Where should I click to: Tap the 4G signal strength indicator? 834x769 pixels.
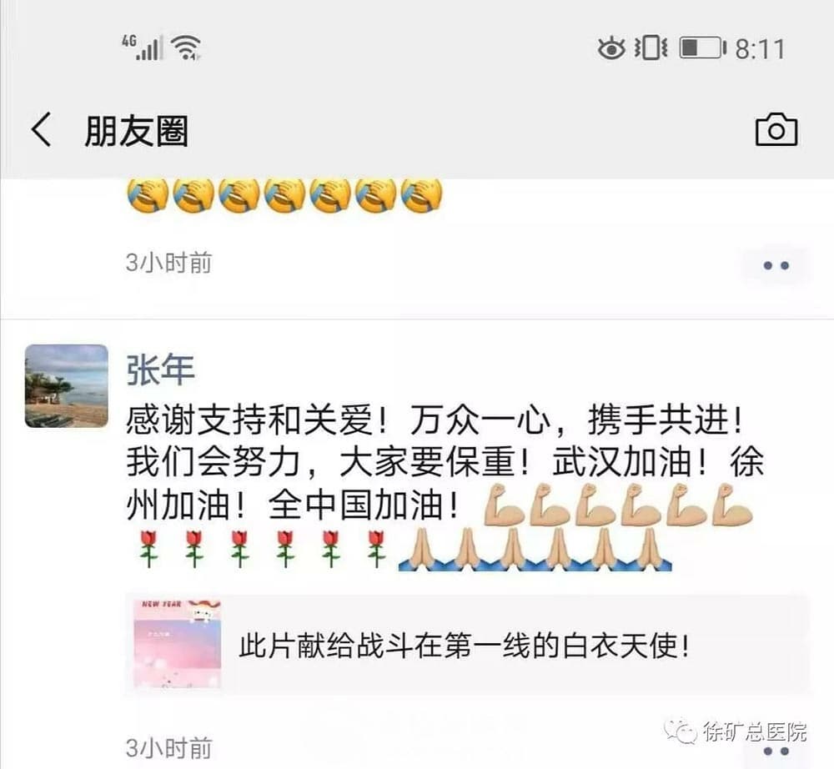tap(141, 48)
